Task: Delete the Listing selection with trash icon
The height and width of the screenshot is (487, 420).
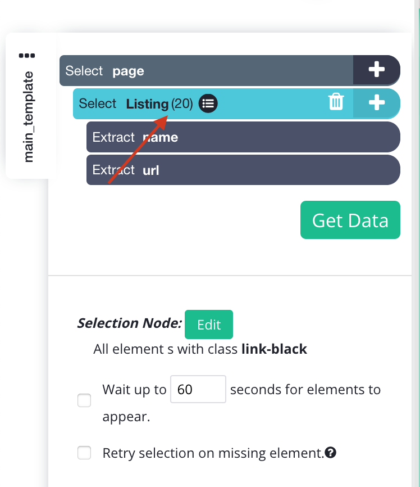Action: coord(336,102)
